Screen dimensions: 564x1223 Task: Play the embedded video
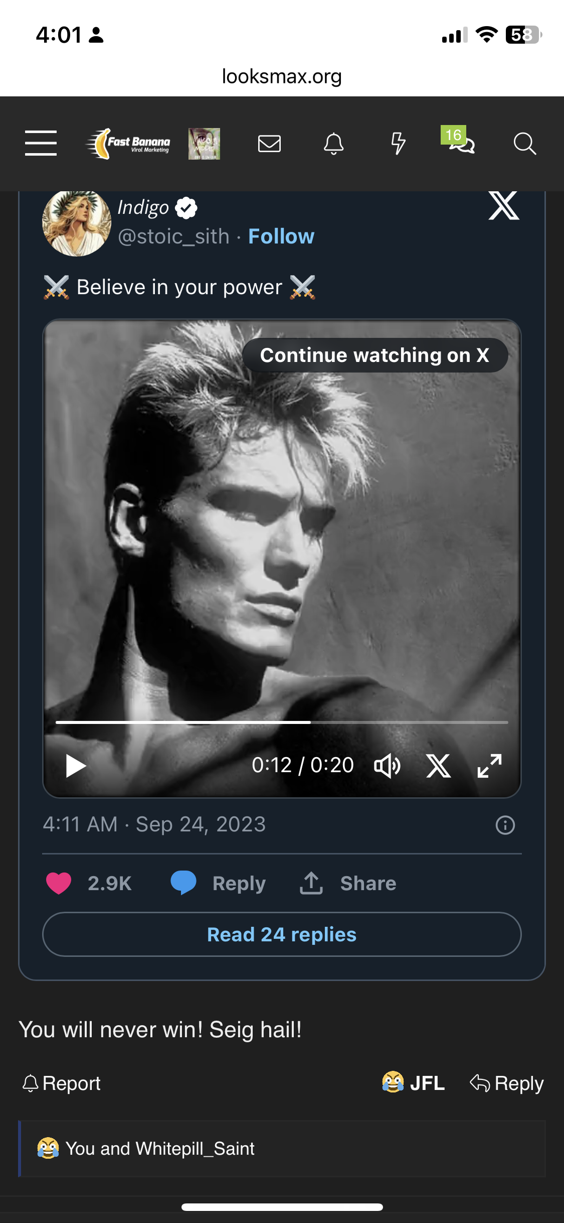(76, 766)
